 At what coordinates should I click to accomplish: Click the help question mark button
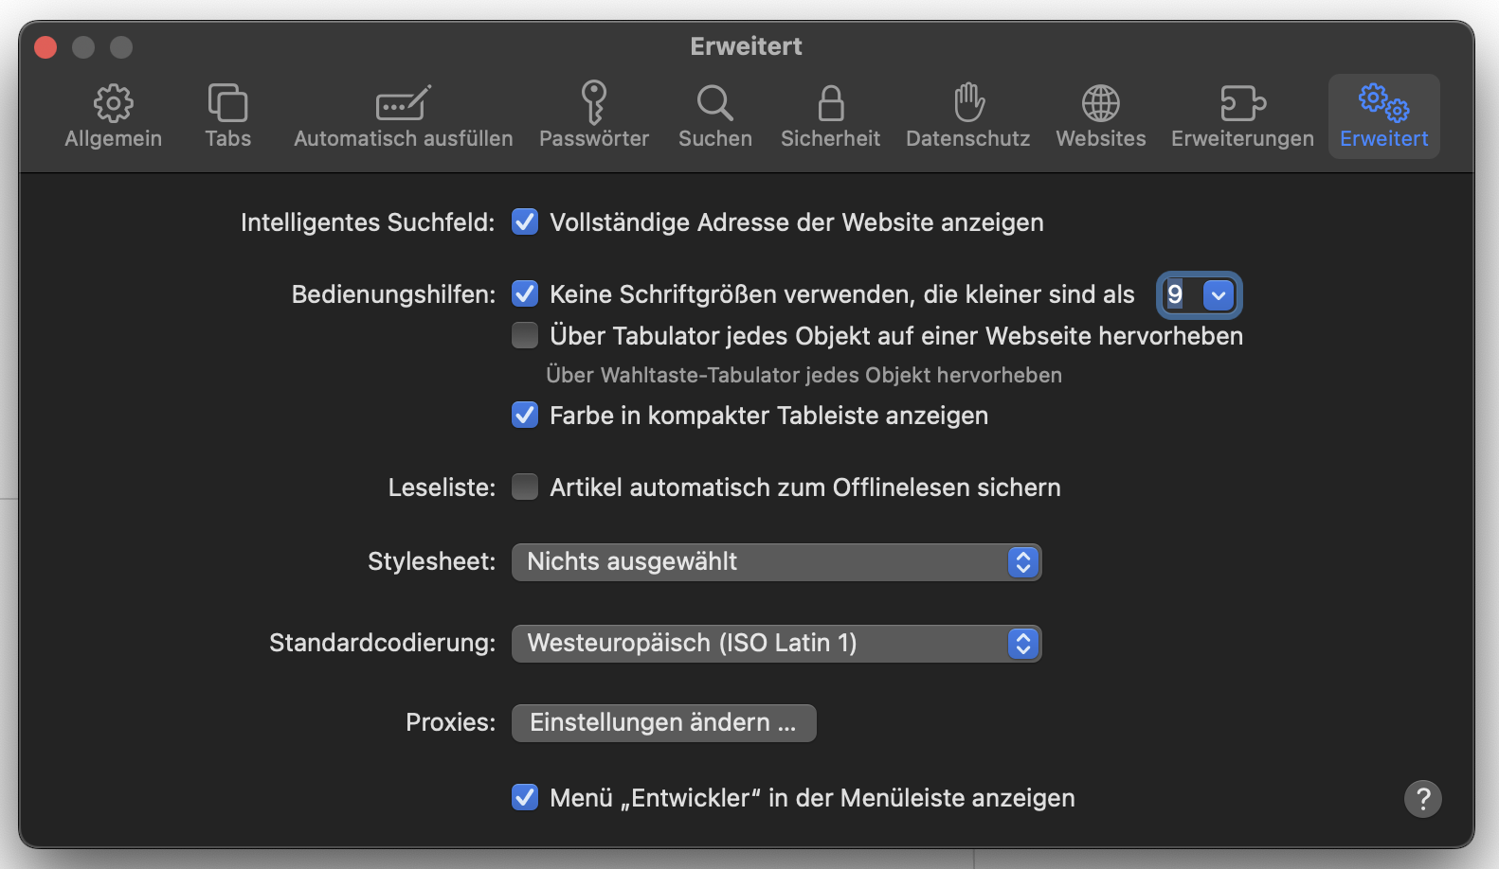pos(1422,799)
